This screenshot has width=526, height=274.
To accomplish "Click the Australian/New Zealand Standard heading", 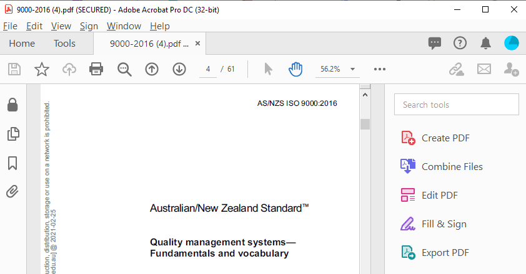I will point(229,208).
